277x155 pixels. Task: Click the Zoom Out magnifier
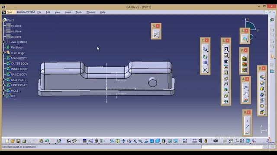point(140,141)
